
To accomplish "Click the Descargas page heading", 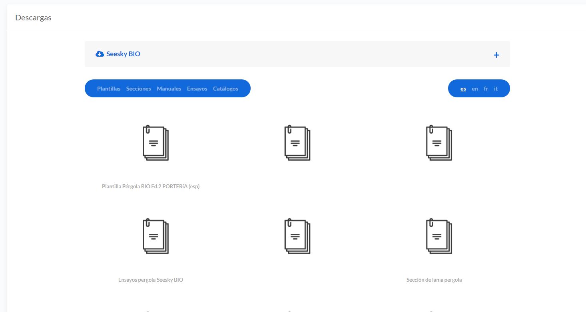I will 33,18.
